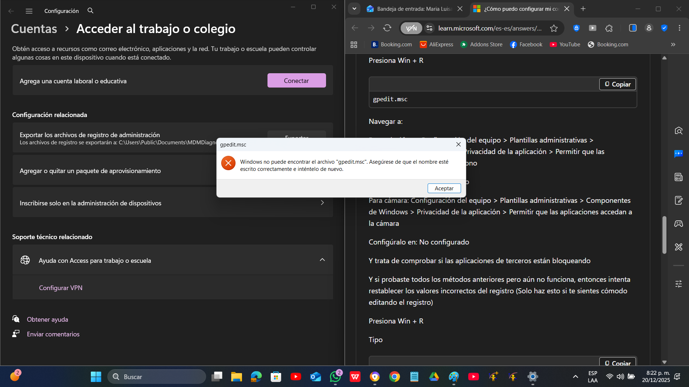Open WhatsApp from the taskbar

pos(335,377)
